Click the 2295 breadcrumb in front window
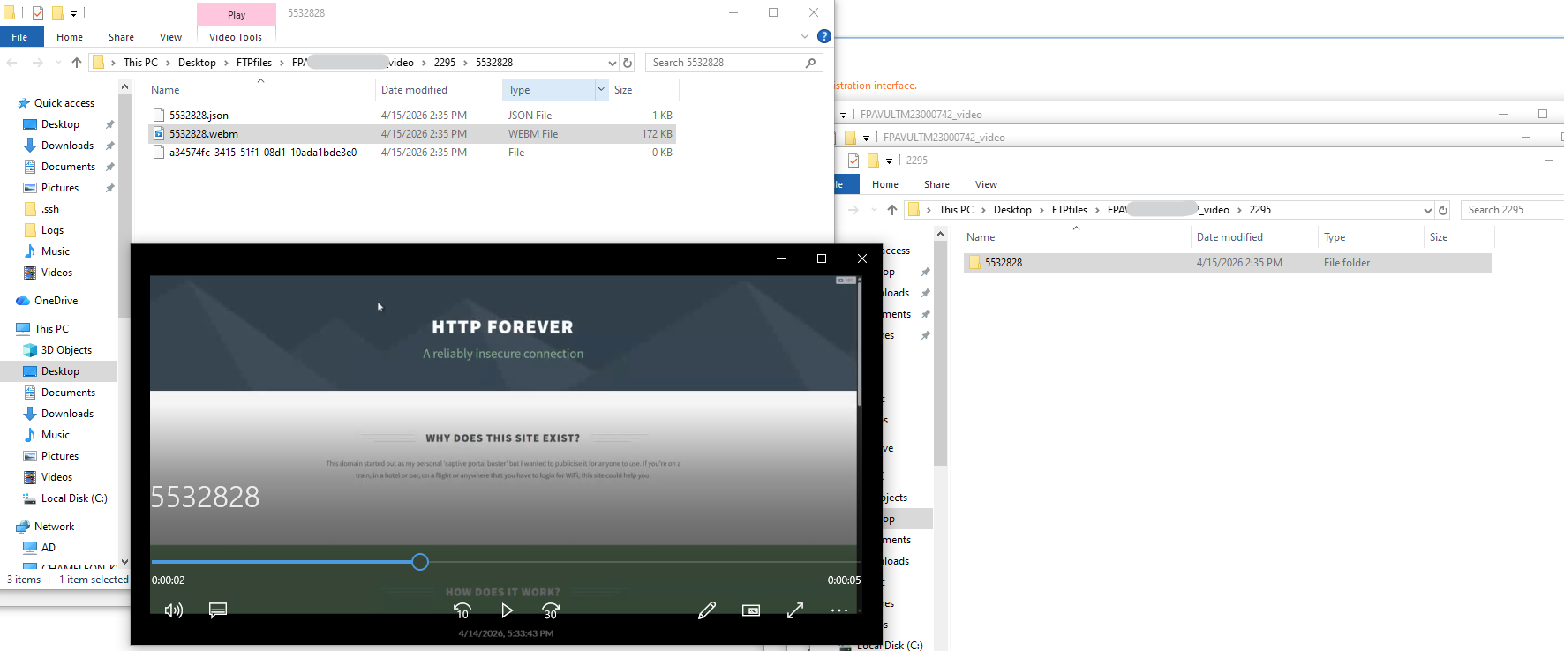The width and height of the screenshot is (1564, 651). tap(445, 63)
